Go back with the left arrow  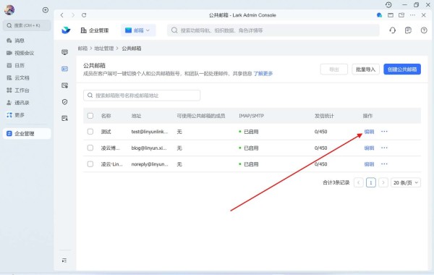(x=62, y=15)
